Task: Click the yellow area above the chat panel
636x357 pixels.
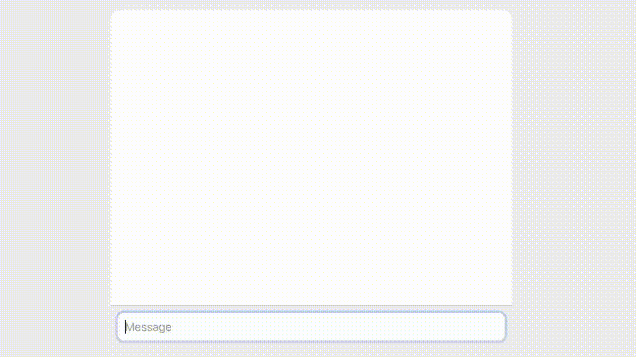Action: click(x=311, y=5)
